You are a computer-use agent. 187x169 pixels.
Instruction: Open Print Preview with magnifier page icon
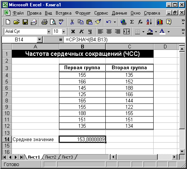click(53, 22)
